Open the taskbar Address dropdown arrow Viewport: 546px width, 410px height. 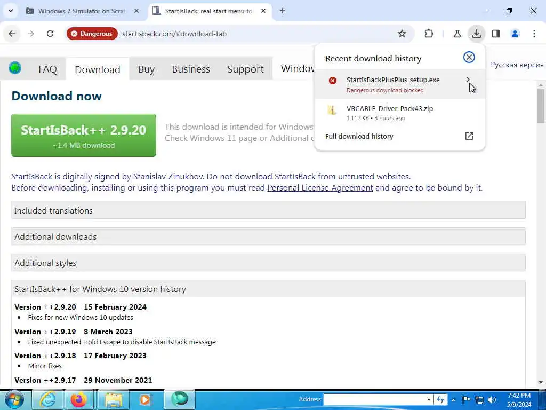(x=429, y=399)
